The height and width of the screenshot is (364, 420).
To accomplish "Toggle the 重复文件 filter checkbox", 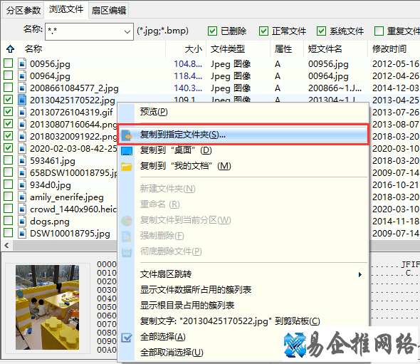I will click(x=379, y=31).
